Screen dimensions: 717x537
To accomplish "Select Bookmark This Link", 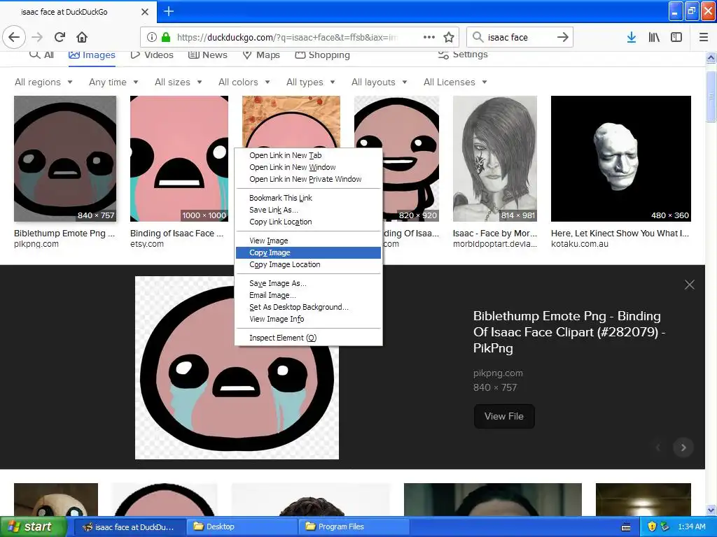I will pyautogui.click(x=308, y=198).
